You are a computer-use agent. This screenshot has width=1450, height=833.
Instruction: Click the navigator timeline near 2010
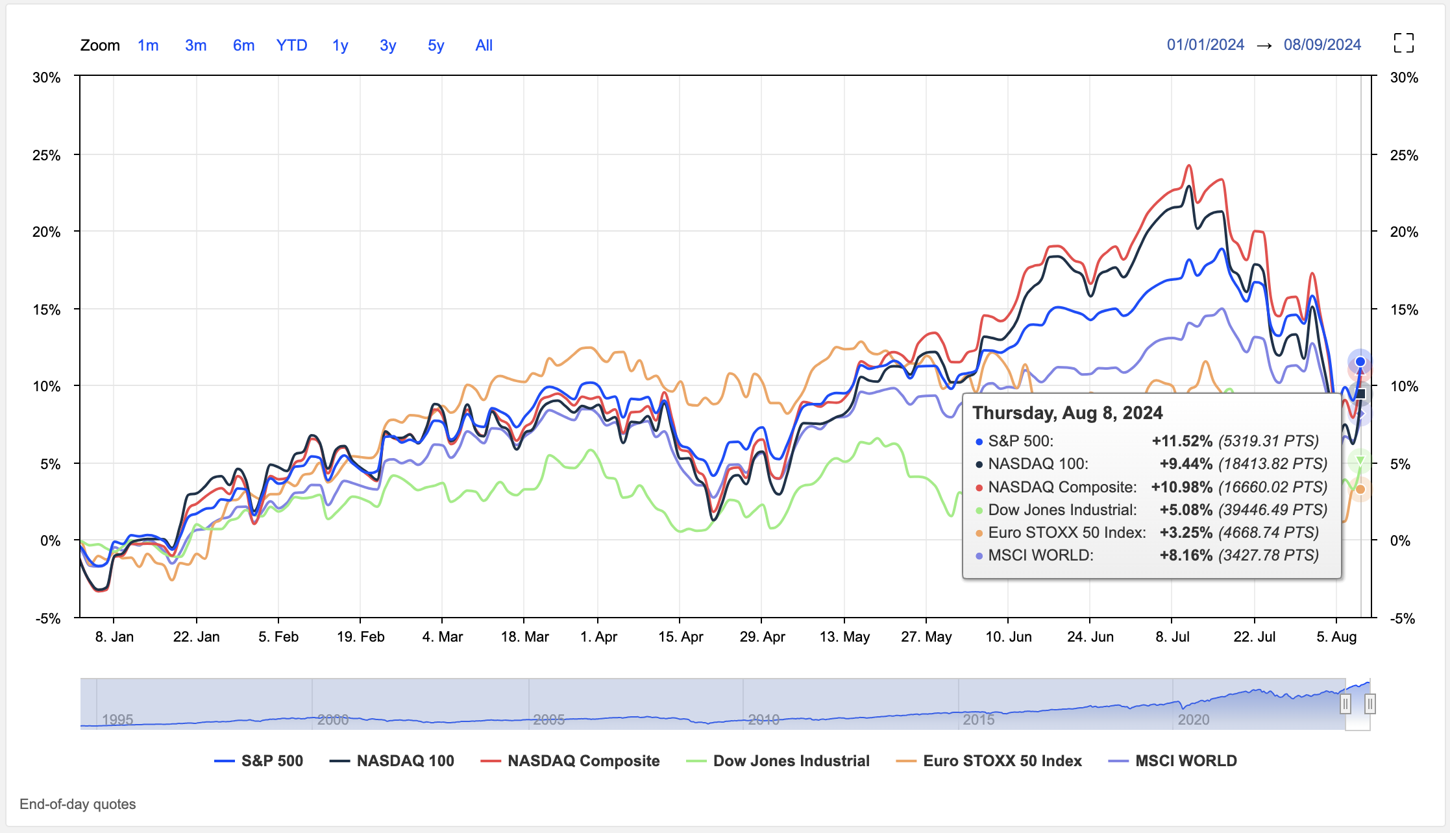point(763,719)
